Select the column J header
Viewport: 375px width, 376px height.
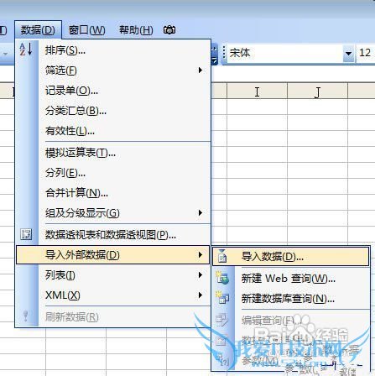pos(317,91)
